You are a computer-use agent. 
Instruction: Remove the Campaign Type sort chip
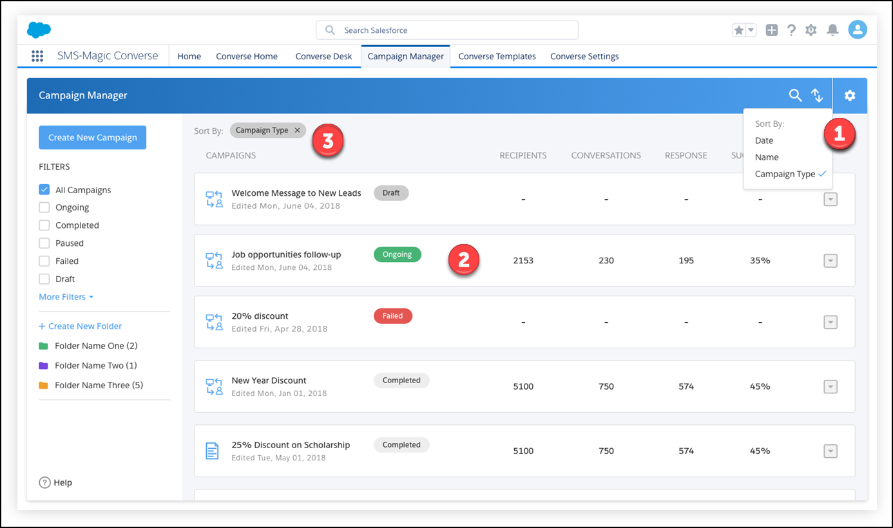coord(297,130)
